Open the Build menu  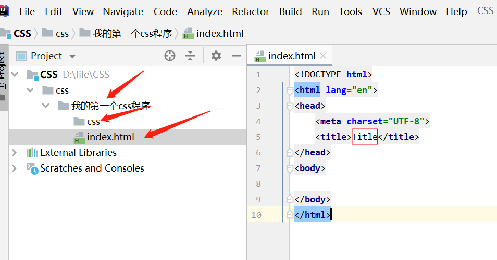pyautogui.click(x=290, y=12)
